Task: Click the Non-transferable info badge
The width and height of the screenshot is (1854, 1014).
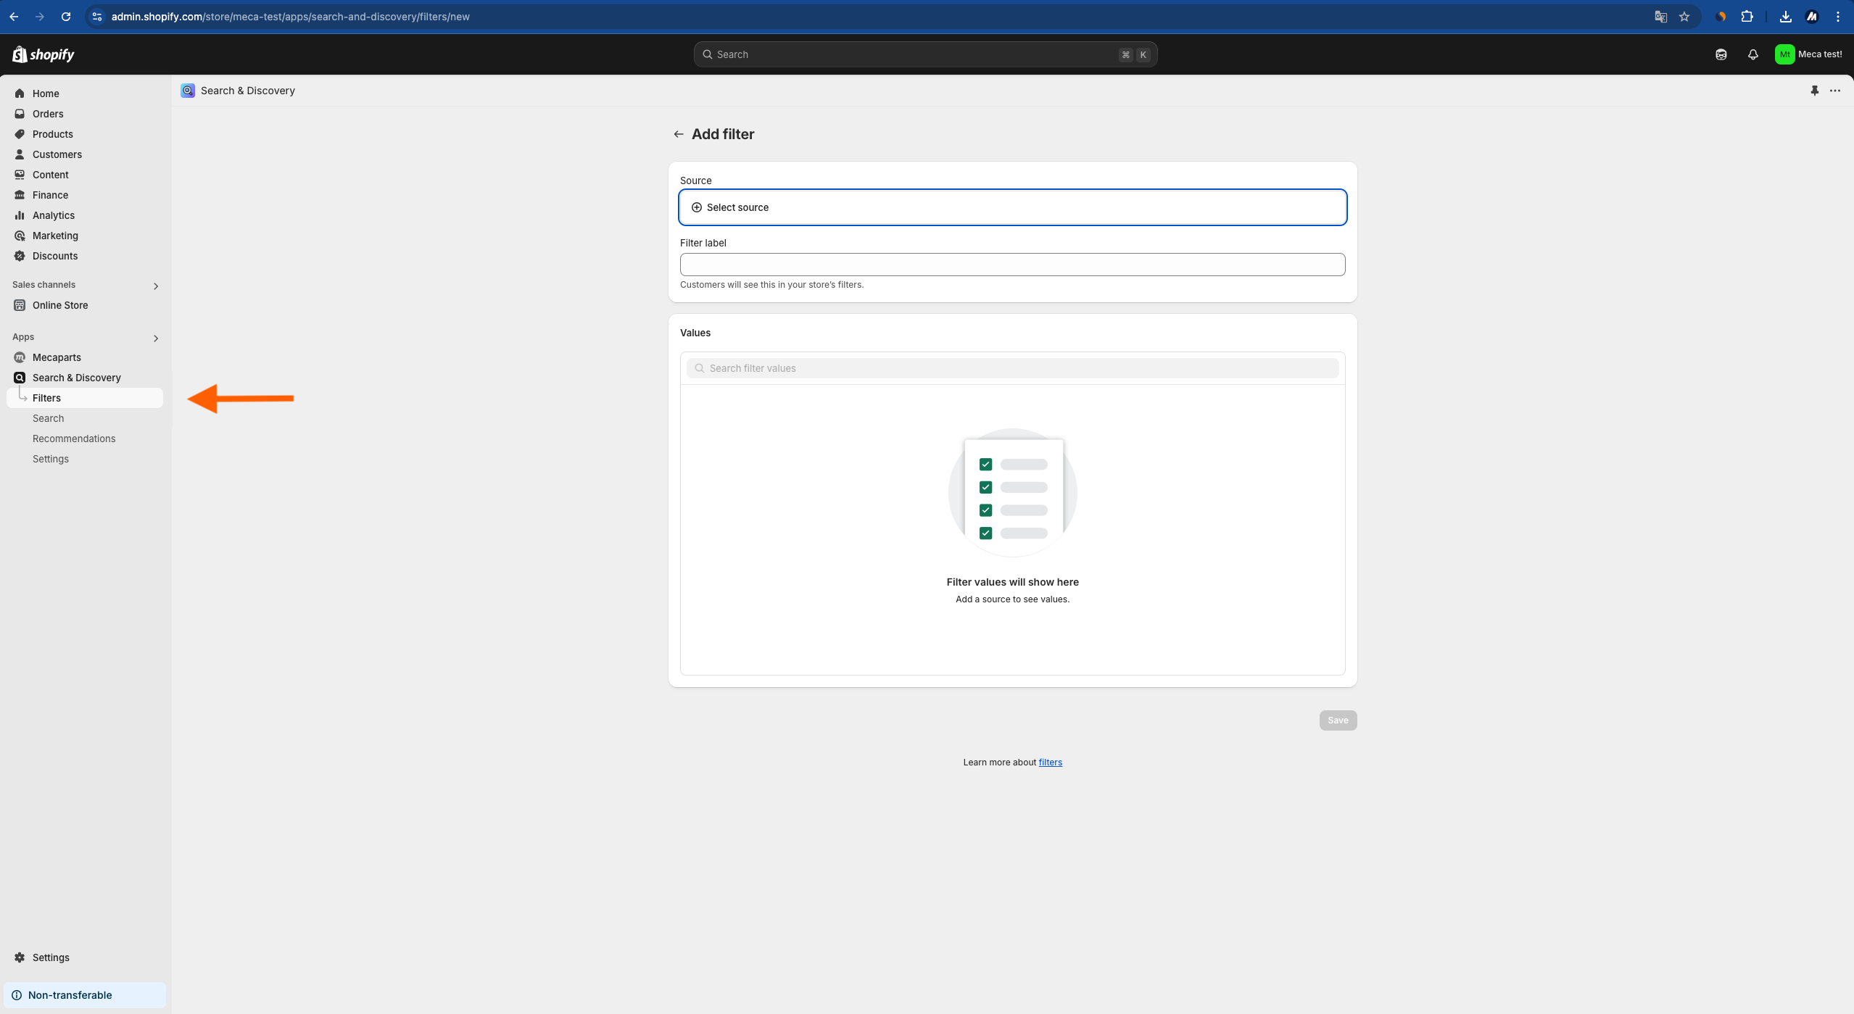Action: coord(85,995)
